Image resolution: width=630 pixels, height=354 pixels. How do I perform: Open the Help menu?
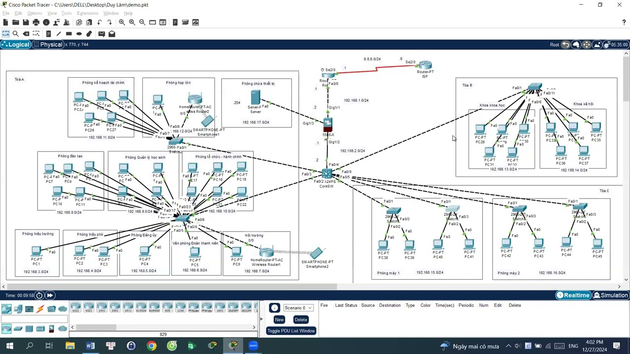coord(128,13)
